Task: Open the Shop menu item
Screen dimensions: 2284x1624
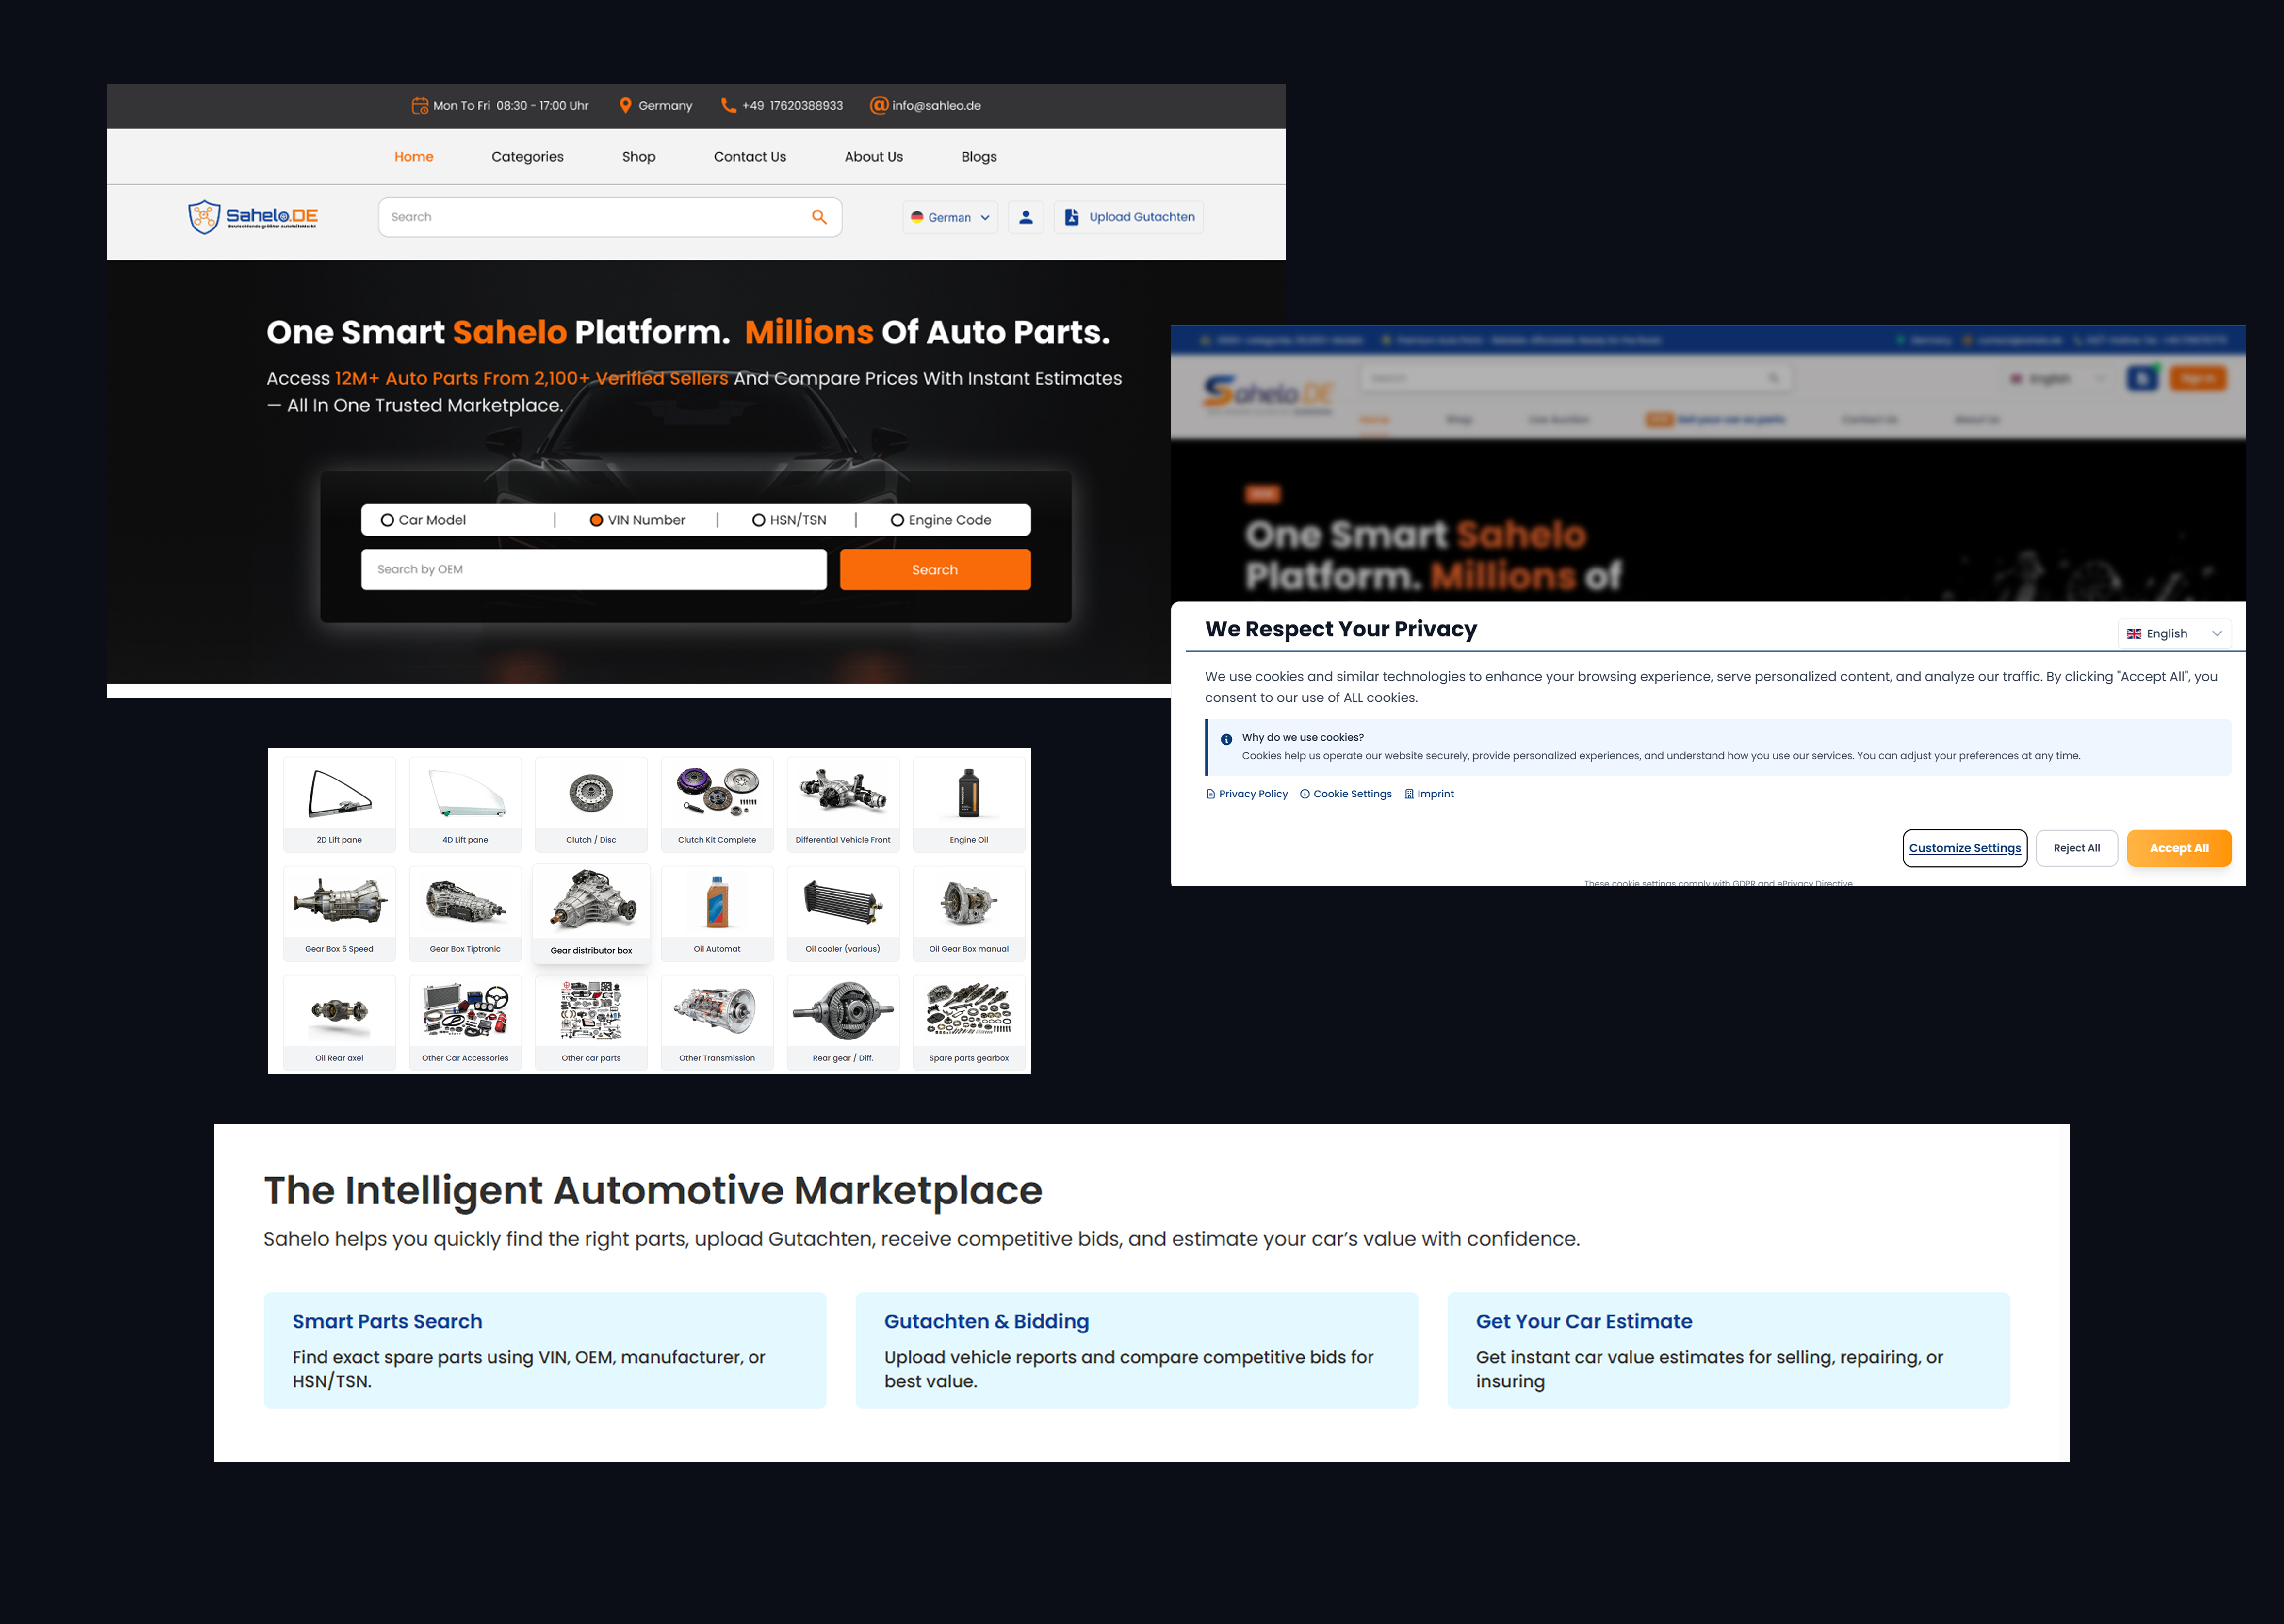Action: tap(639, 157)
